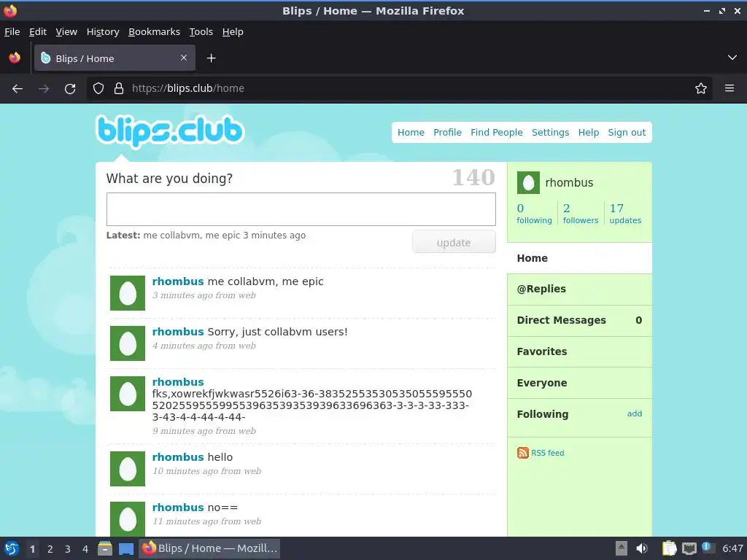This screenshot has width=747, height=560.
Task: Open the Tools menu
Action: click(201, 32)
